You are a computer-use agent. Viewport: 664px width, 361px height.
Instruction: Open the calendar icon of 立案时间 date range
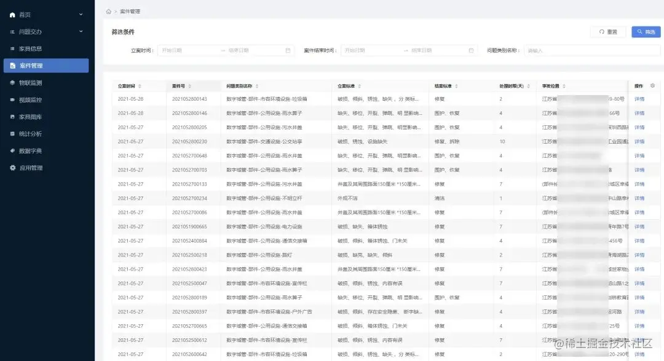(288, 50)
